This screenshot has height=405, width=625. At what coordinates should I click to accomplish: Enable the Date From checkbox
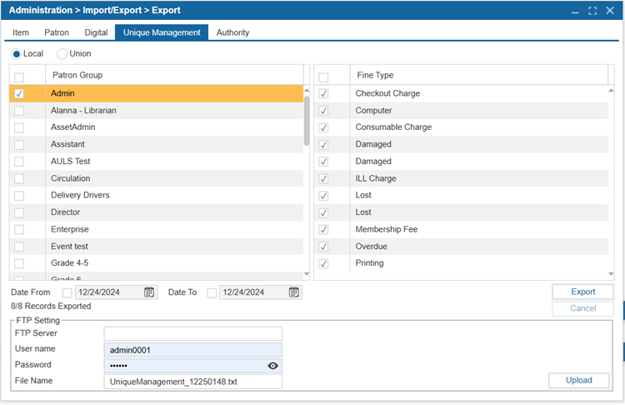(67, 293)
